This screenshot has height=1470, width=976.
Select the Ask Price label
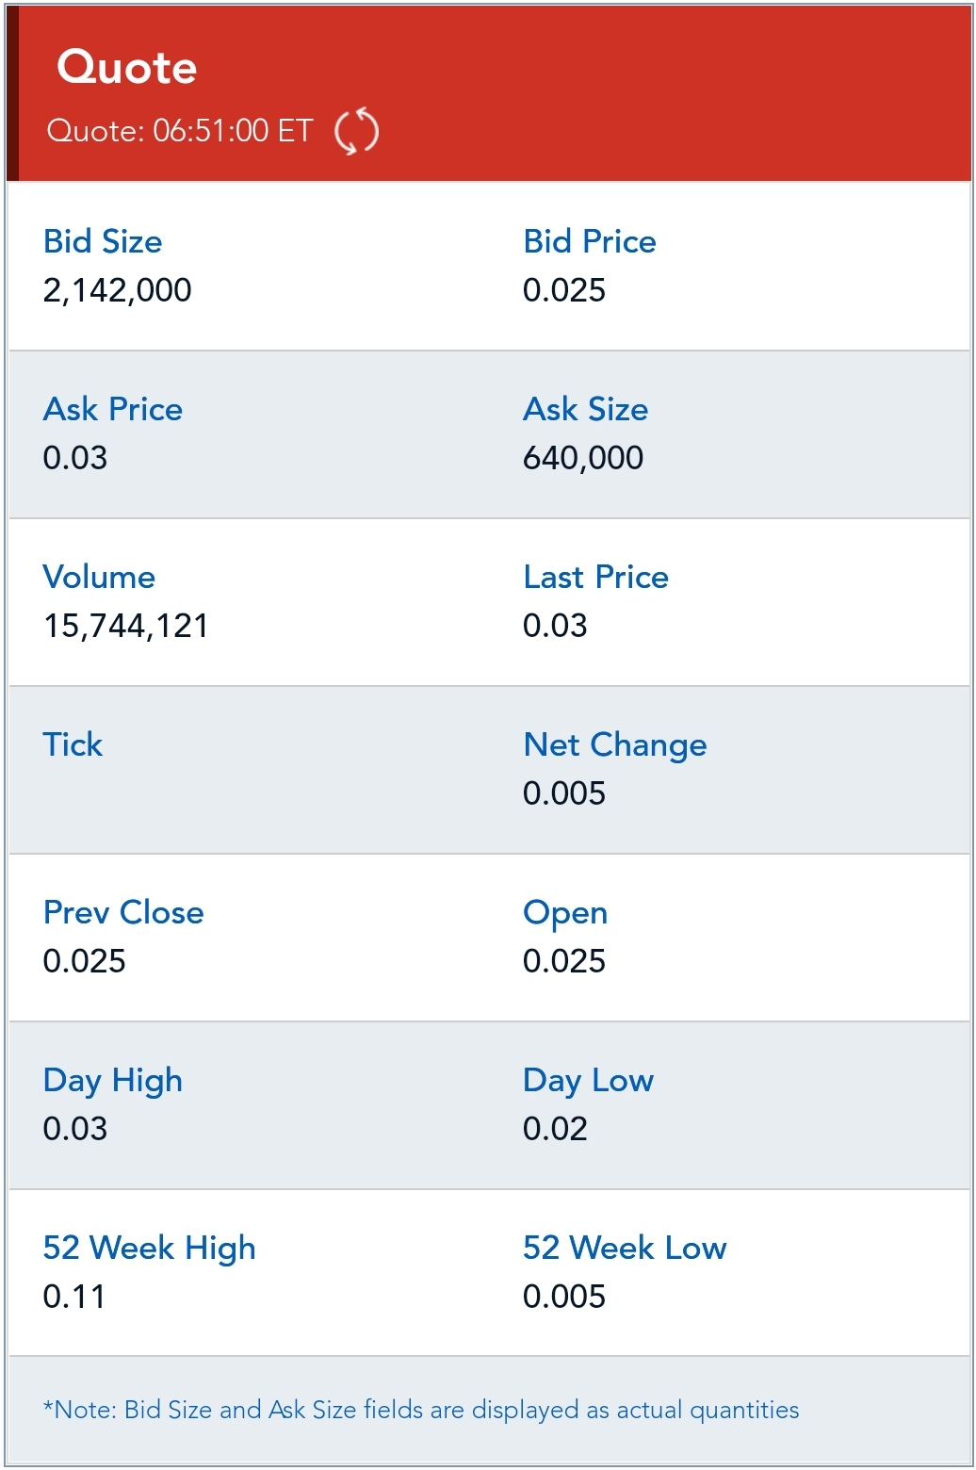pyautogui.click(x=113, y=410)
